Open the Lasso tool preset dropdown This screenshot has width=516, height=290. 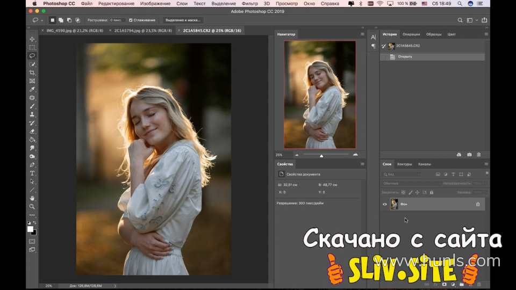coord(38,20)
